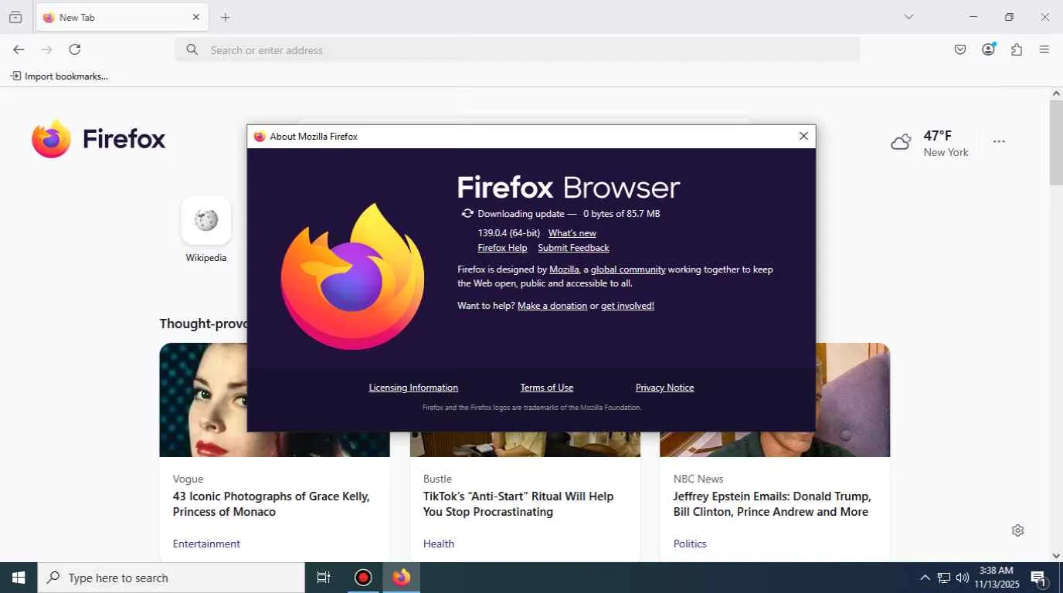This screenshot has width=1063, height=593.
Task: Open the new tab personalize gear
Action: pyautogui.click(x=1018, y=530)
